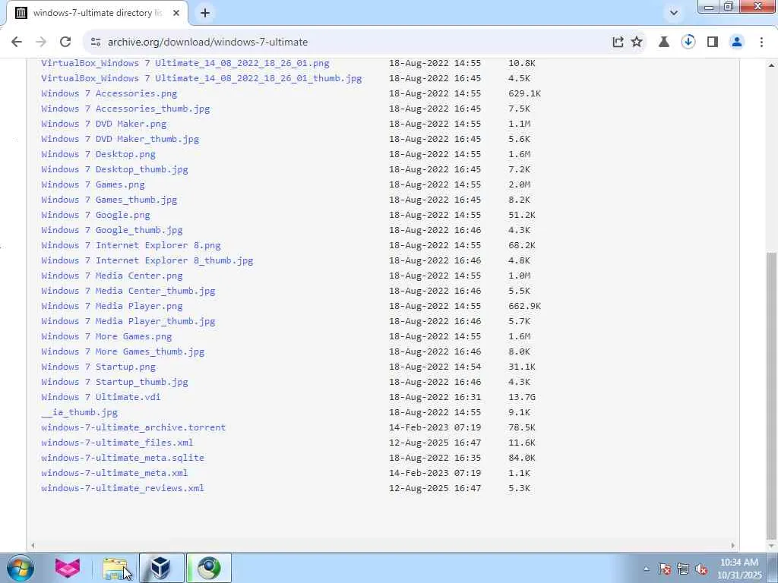778x583 pixels.
Task: Open Windows 7 Accessories.png link
Action: tap(109, 93)
